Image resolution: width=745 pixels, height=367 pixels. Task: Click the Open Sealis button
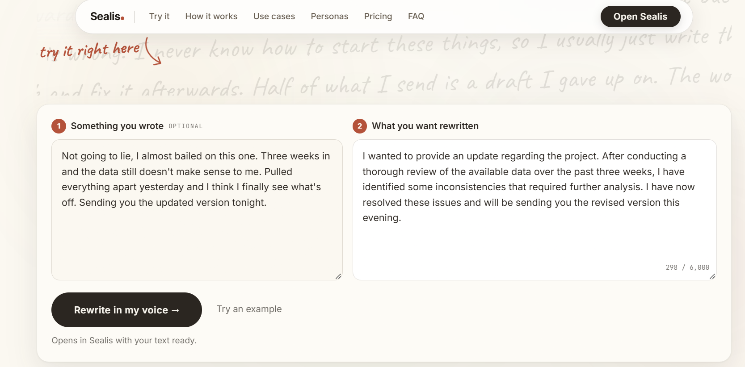640,17
